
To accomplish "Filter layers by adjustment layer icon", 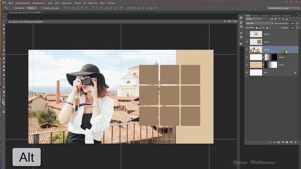I will point(276,19).
